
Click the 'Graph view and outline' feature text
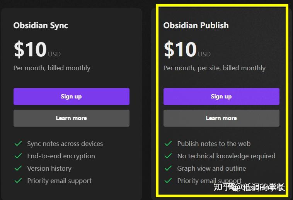(x=211, y=168)
